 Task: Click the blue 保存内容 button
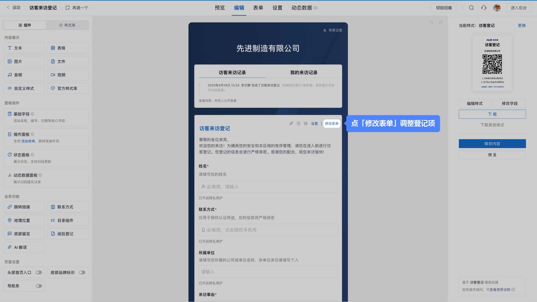pos(492,144)
